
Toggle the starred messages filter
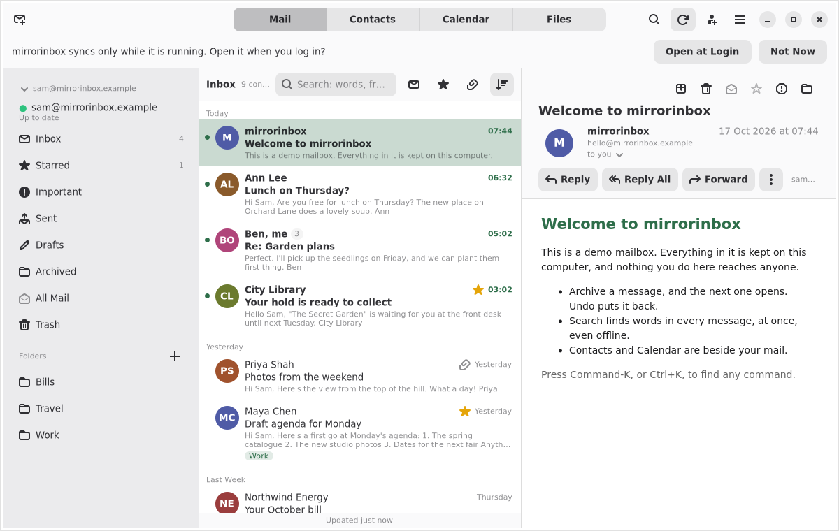(x=443, y=85)
